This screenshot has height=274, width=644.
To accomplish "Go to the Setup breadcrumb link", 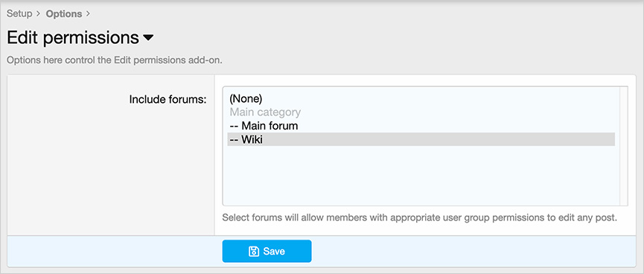I will (x=19, y=13).
